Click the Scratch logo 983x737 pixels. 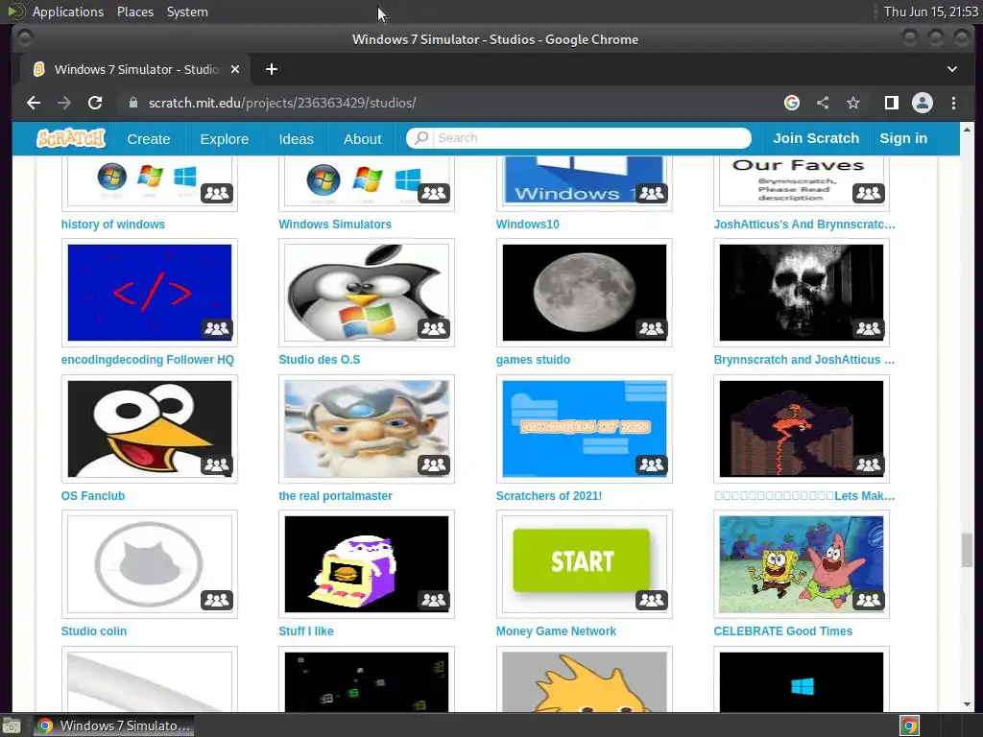[71, 138]
